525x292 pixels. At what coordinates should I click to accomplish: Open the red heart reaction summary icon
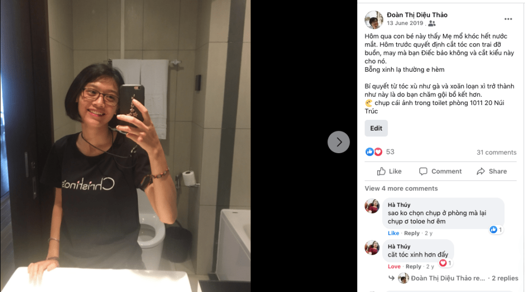(x=378, y=152)
